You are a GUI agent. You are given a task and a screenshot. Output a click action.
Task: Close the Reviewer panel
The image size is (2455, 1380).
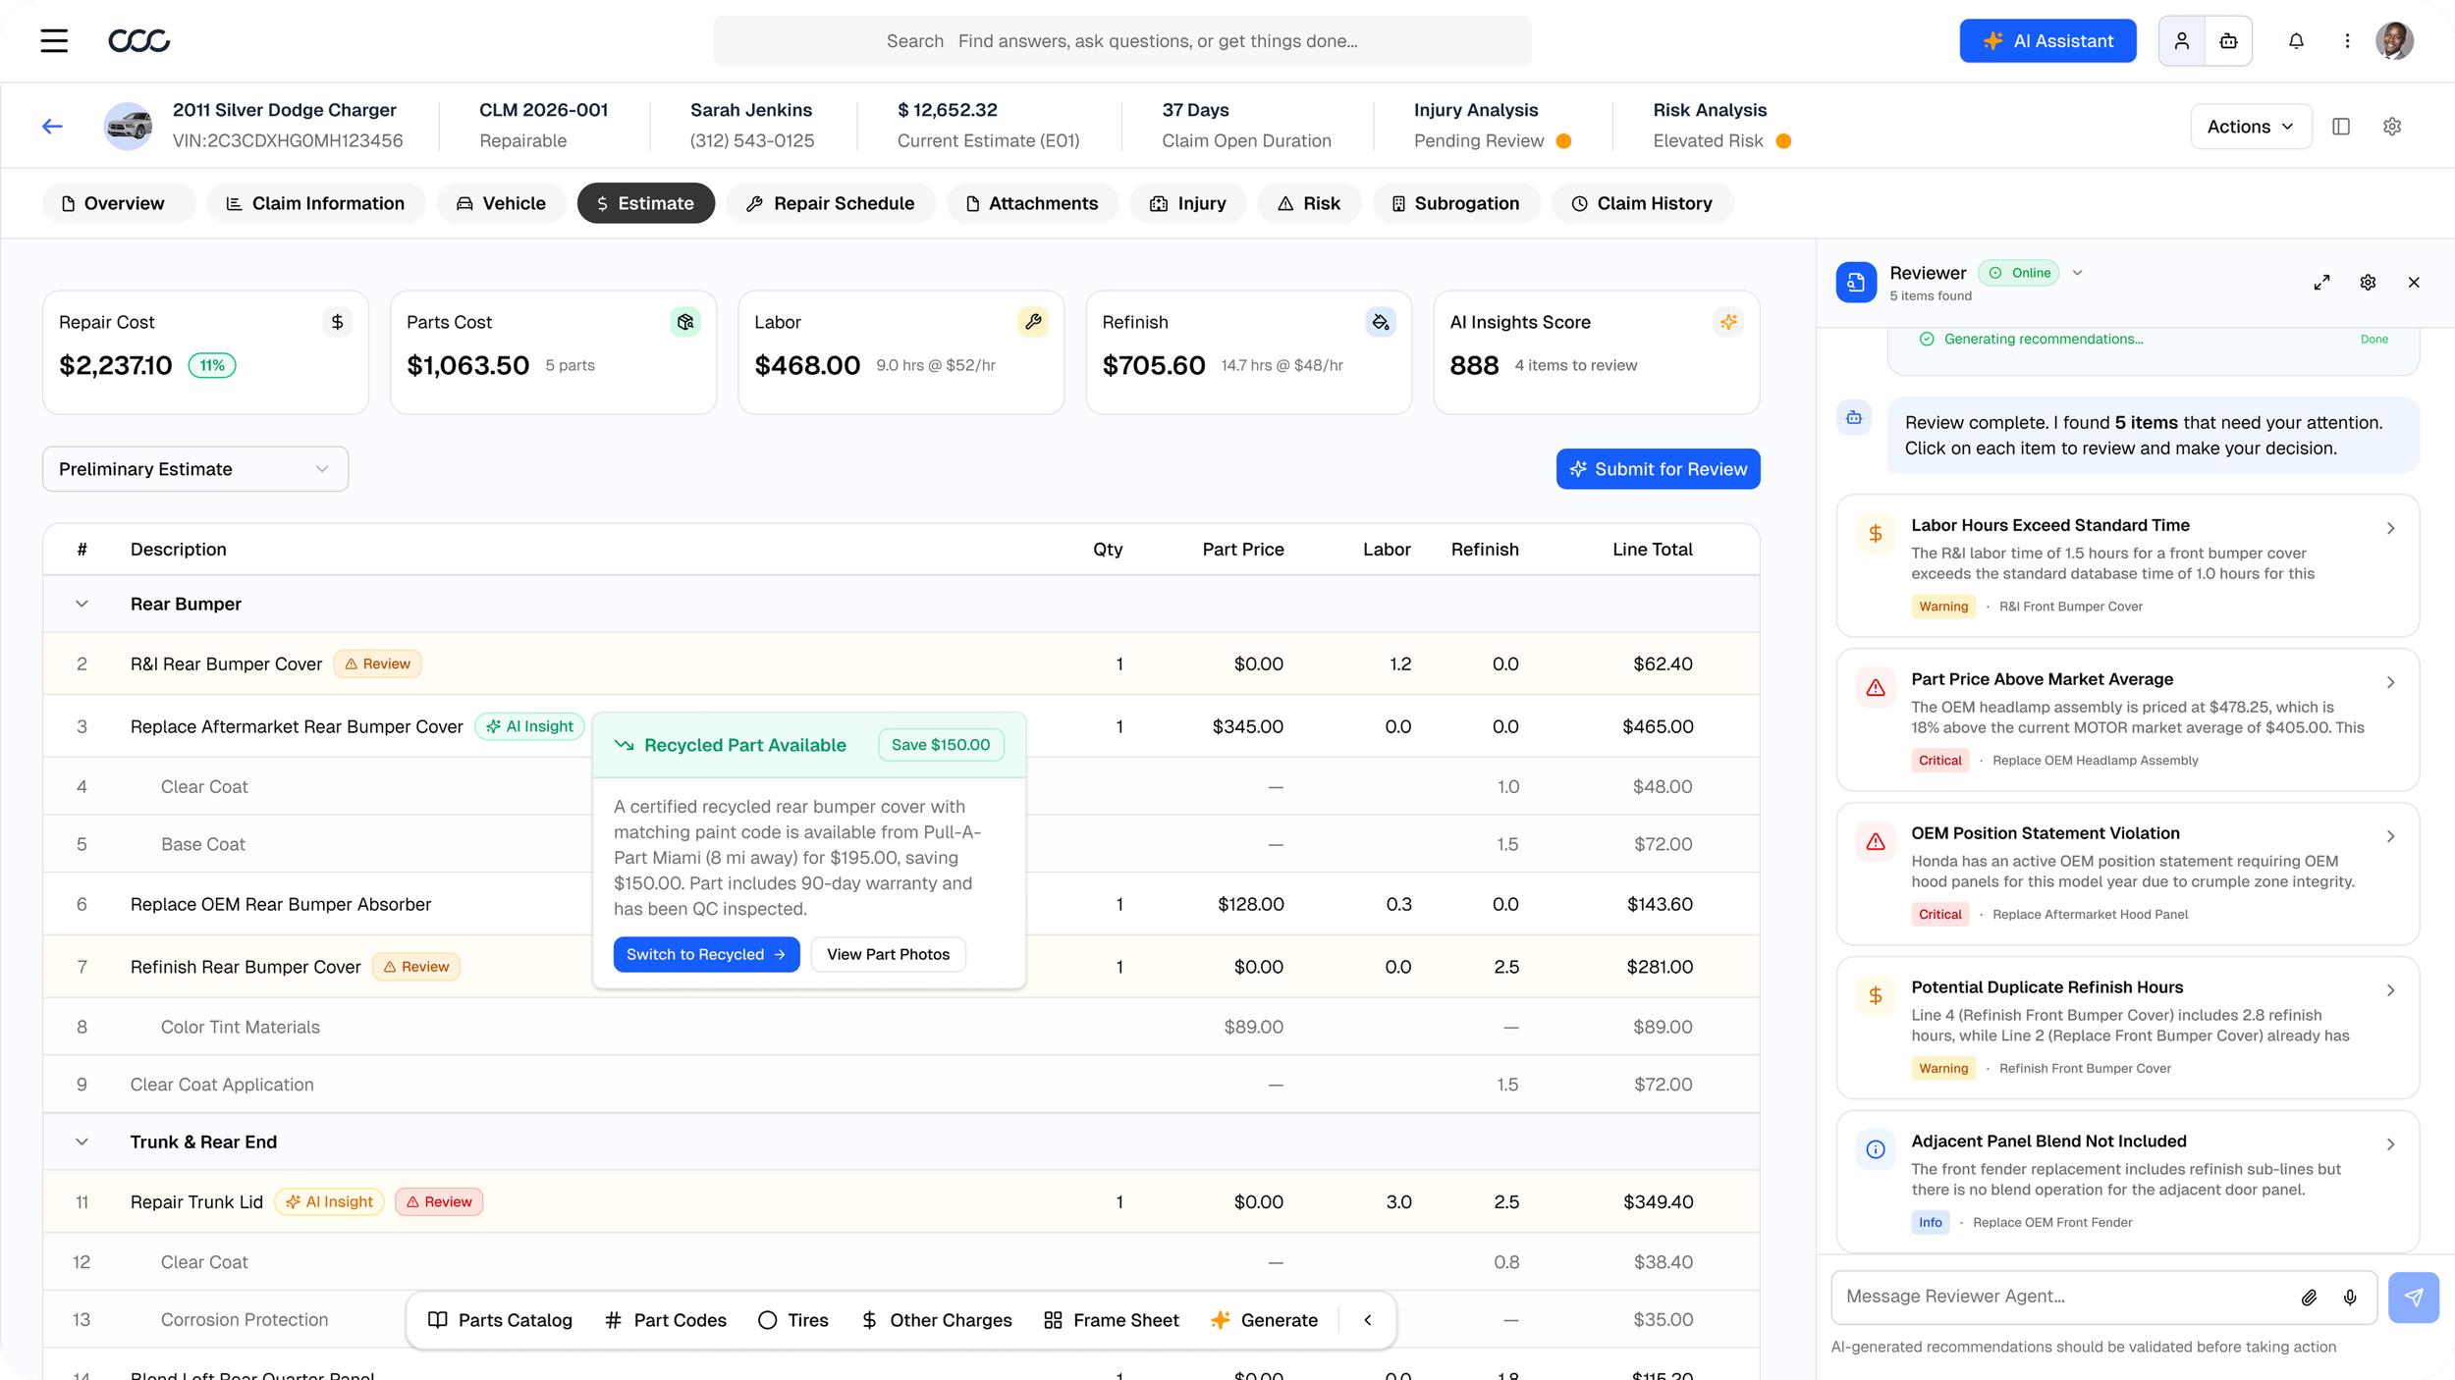(2414, 283)
